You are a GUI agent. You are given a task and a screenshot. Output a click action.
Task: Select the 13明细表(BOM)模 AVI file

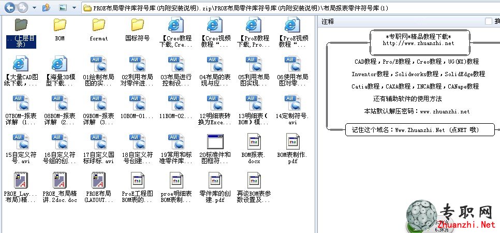254,110
